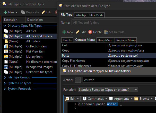Open the Function dropdown Standard Function

[108, 90]
